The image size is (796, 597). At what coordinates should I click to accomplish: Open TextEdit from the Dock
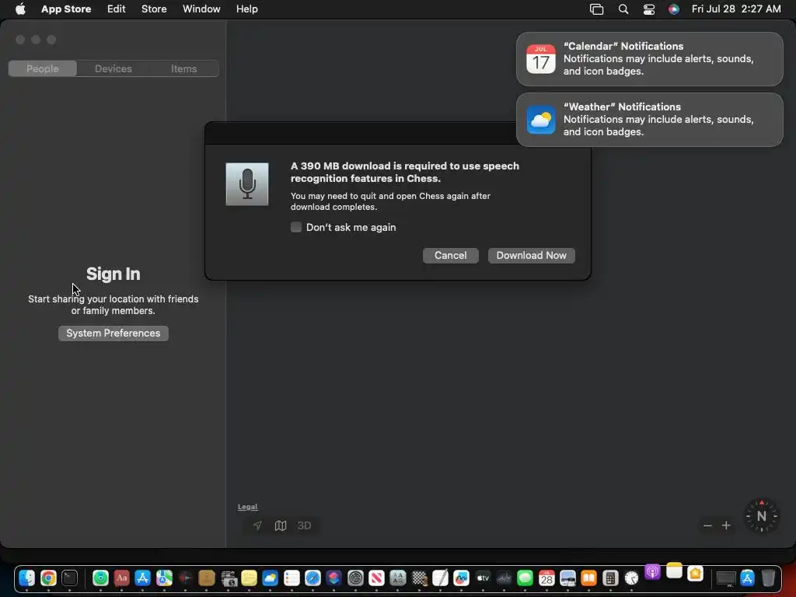pyautogui.click(x=440, y=578)
